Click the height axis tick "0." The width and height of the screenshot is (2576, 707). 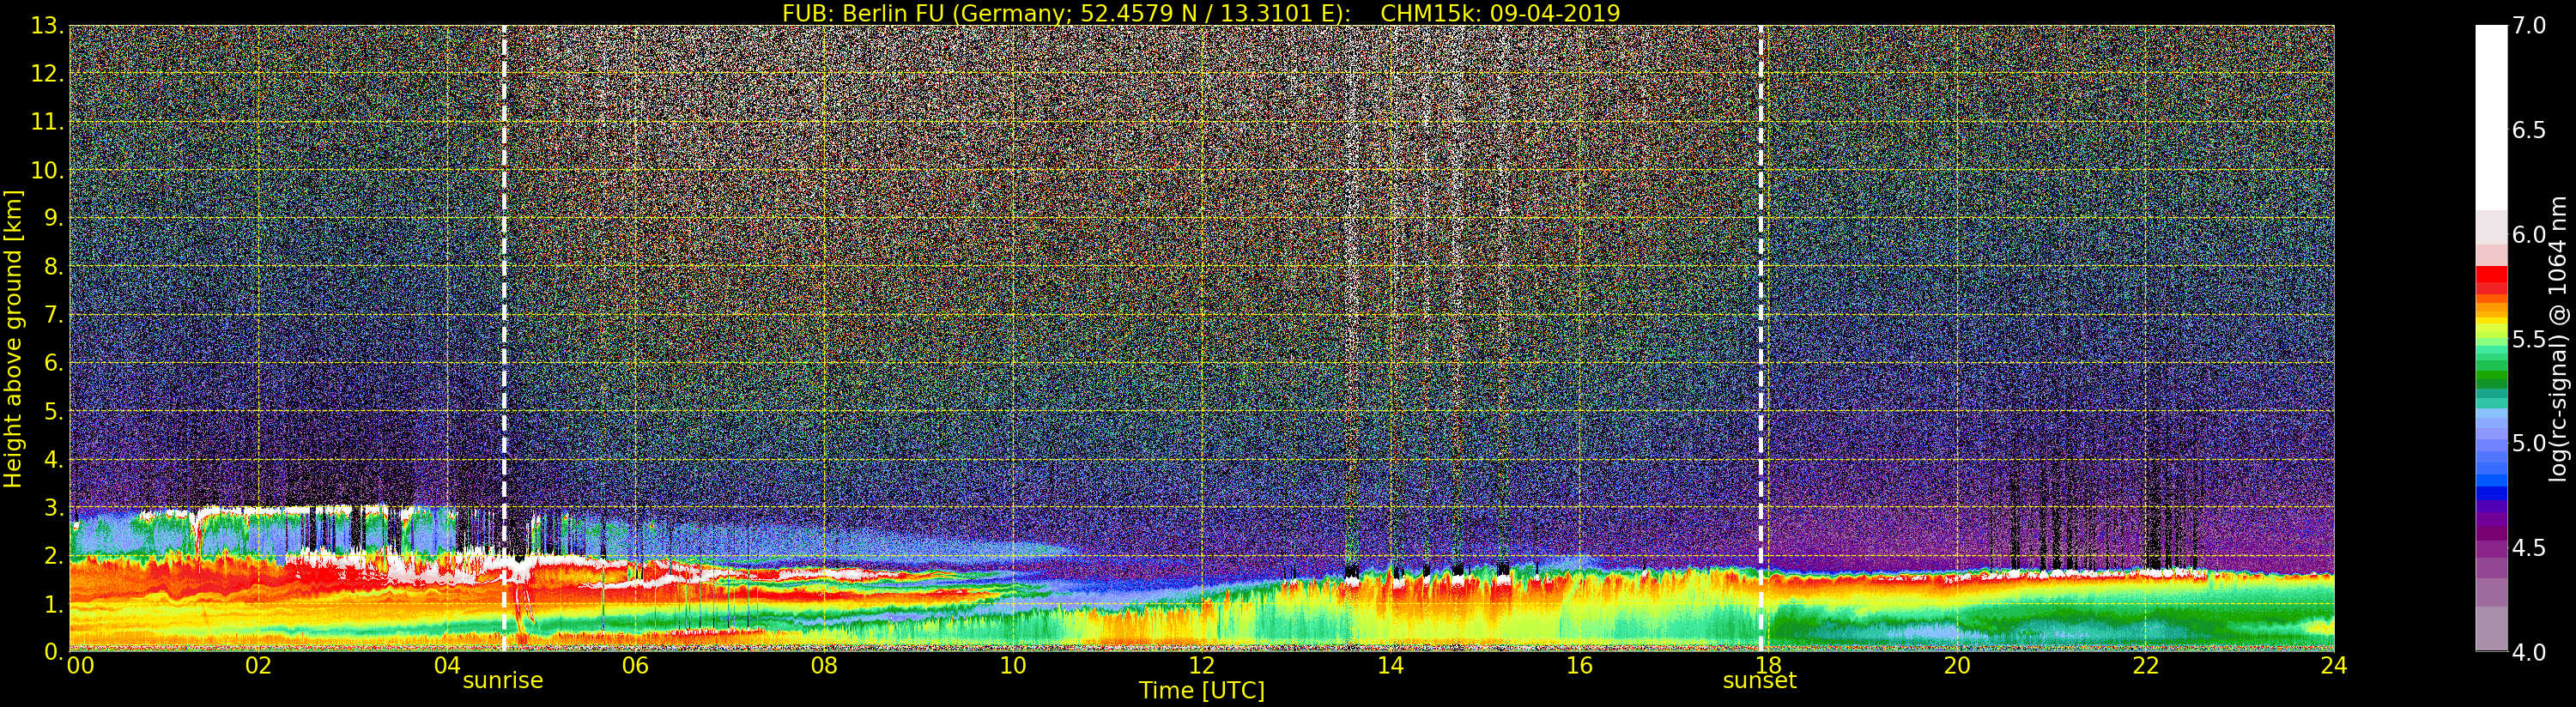(x=54, y=652)
